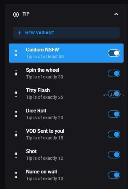
Task: Switch off the VOD Sent to you! toggle
Action: click(x=114, y=134)
